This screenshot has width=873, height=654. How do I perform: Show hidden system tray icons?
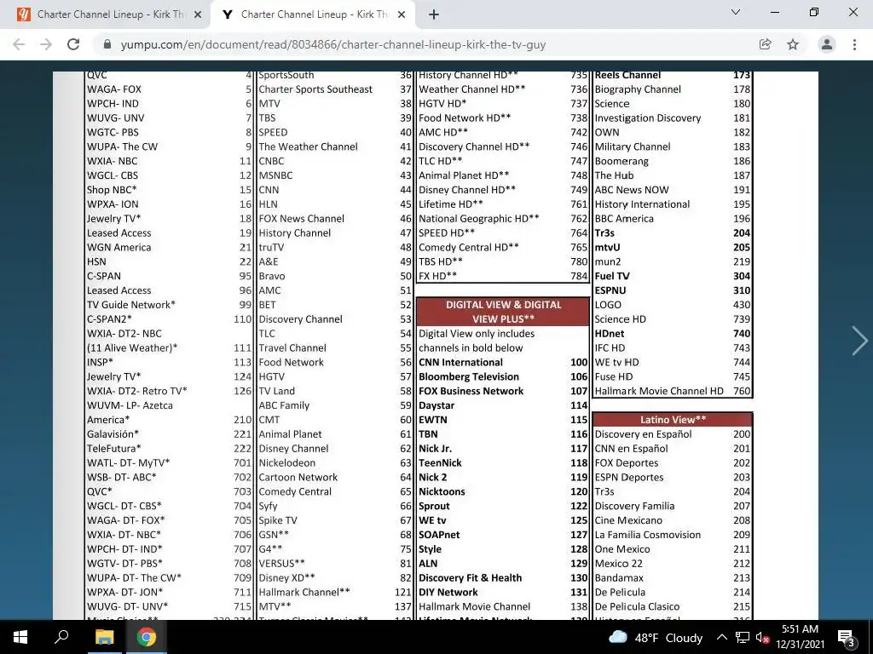[x=721, y=637]
